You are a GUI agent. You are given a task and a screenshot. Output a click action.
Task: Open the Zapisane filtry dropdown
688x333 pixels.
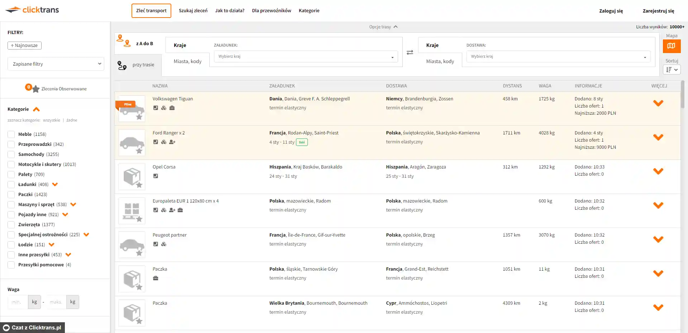[56, 64]
